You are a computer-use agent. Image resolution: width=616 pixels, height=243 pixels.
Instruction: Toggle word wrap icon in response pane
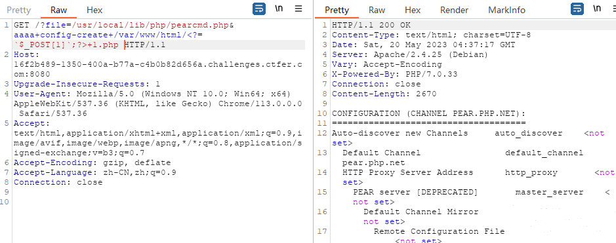577,9
